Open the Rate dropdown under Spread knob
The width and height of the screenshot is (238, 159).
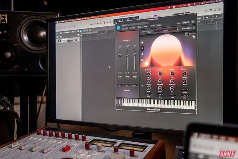click(160, 95)
